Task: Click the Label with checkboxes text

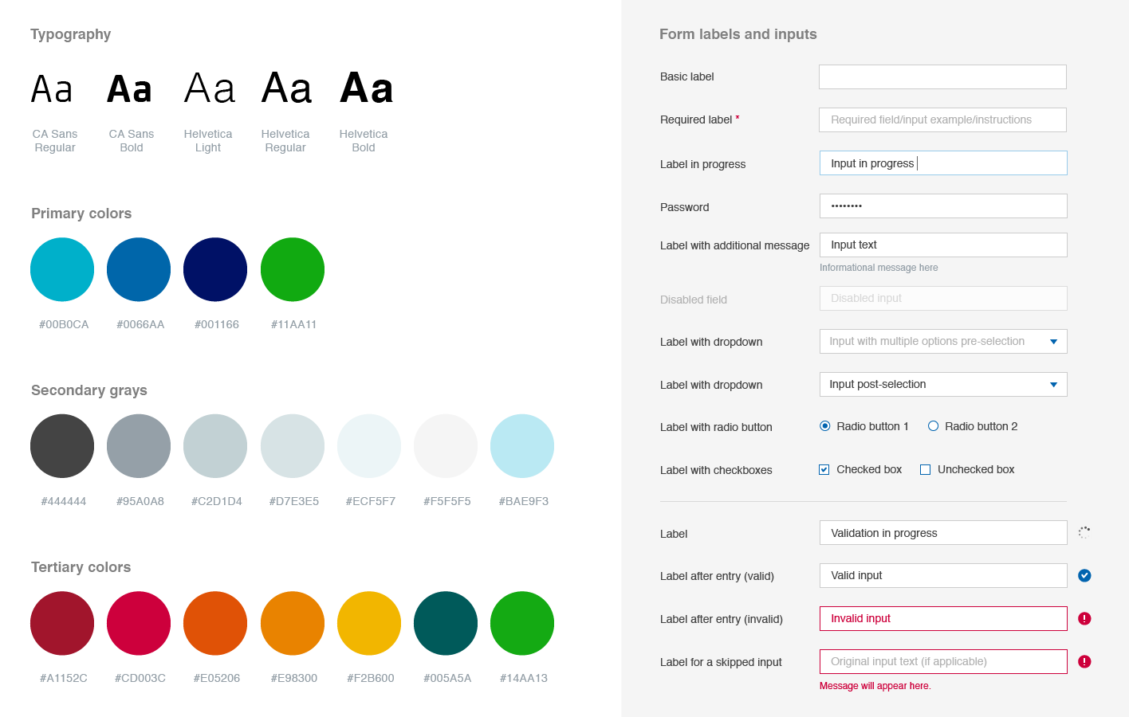Action: [x=716, y=470]
